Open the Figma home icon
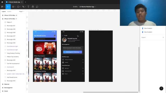166x93 pixels. 2,2
